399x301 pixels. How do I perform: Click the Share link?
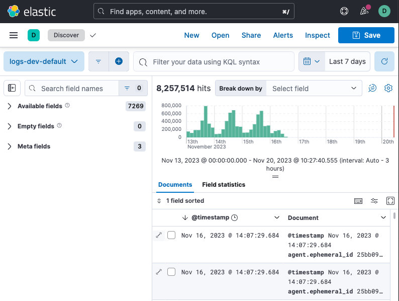coord(251,35)
